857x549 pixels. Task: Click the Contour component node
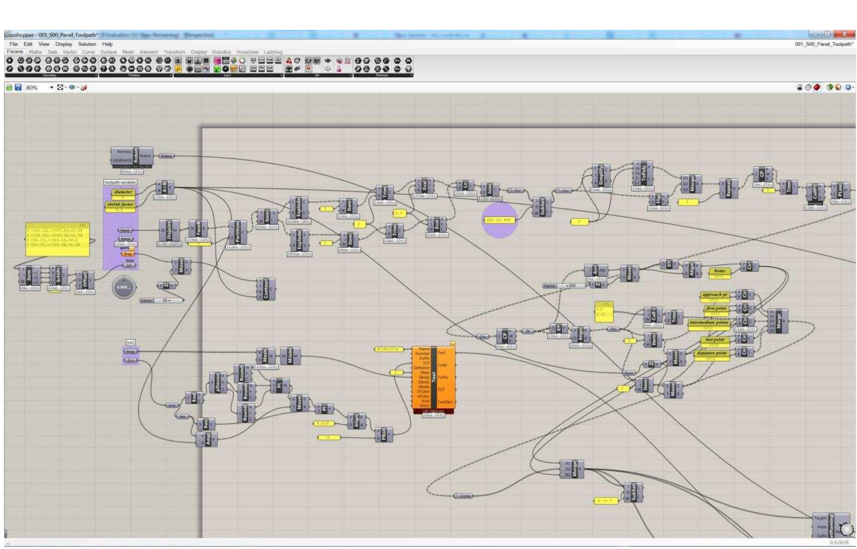[266, 289]
